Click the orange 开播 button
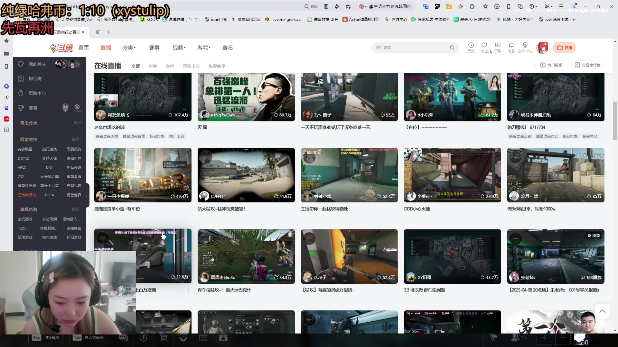 564,48
